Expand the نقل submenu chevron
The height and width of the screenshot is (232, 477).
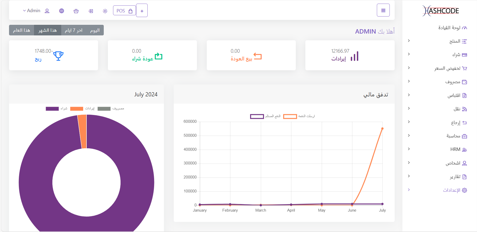coord(409,108)
